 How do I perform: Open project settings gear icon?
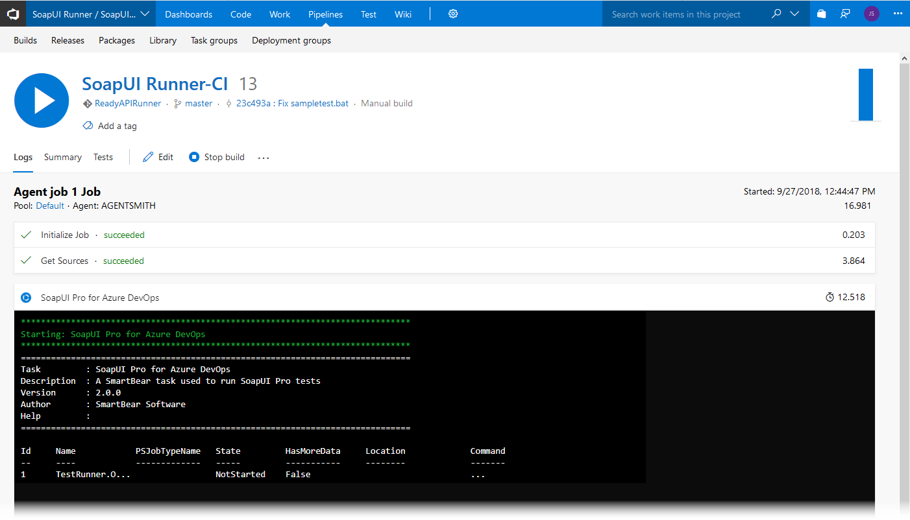point(453,14)
